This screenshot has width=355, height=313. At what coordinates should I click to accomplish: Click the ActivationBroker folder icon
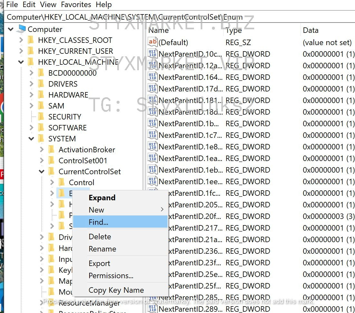point(52,150)
